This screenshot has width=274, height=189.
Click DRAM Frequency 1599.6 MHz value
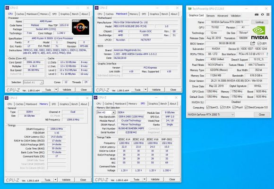57,129
